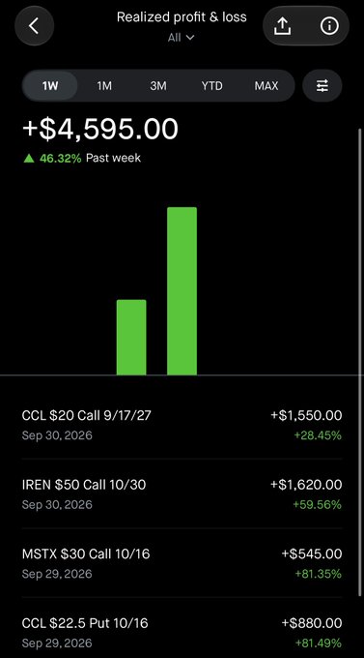Select the MAX time range
This screenshot has height=658, width=364.
click(266, 86)
